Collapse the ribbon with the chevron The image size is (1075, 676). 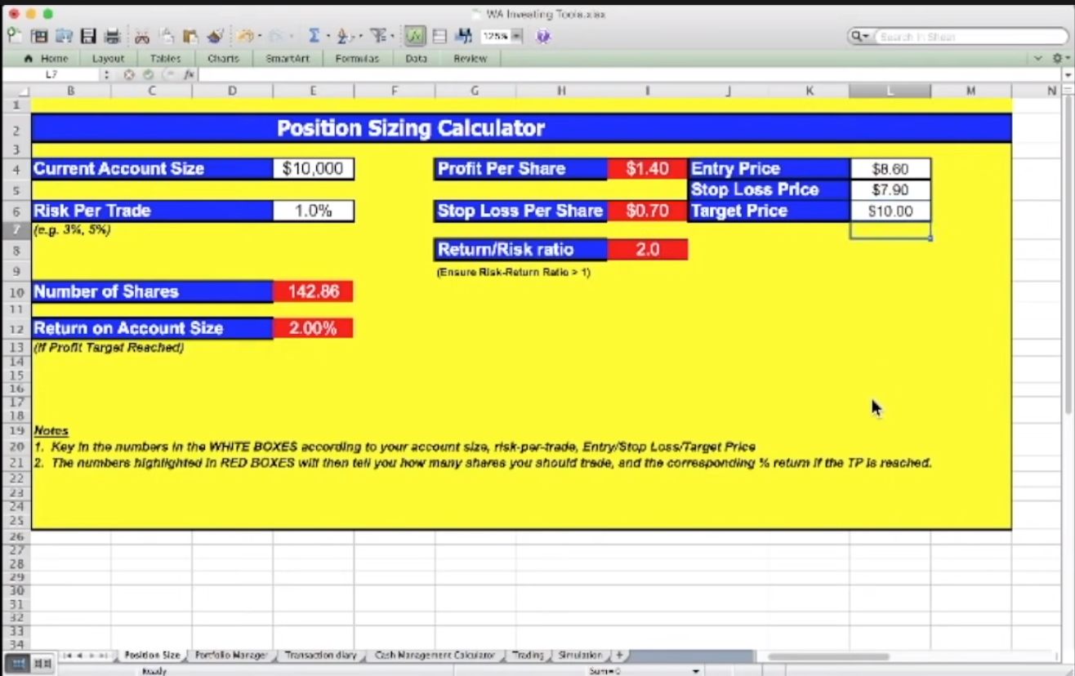click(1038, 59)
